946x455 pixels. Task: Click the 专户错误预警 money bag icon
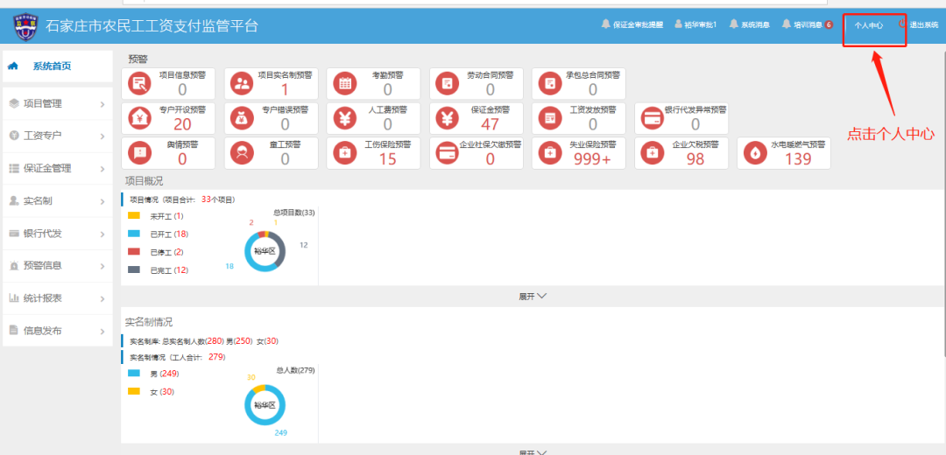tap(244, 119)
